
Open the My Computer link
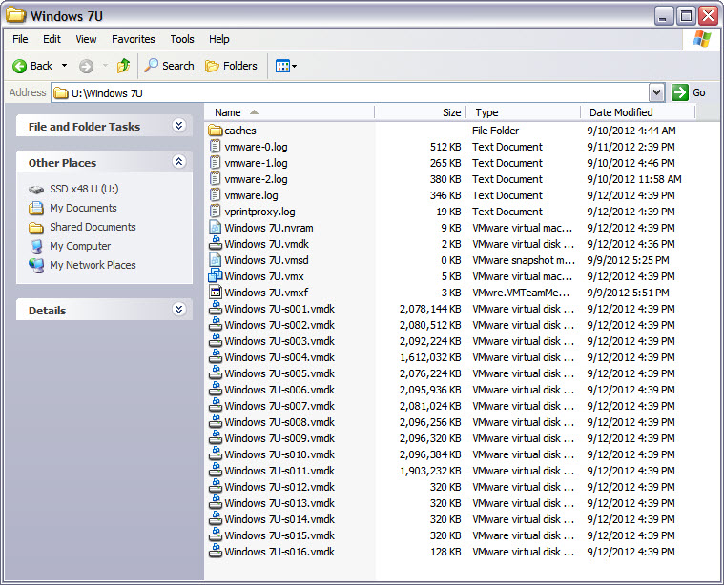point(80,246)
